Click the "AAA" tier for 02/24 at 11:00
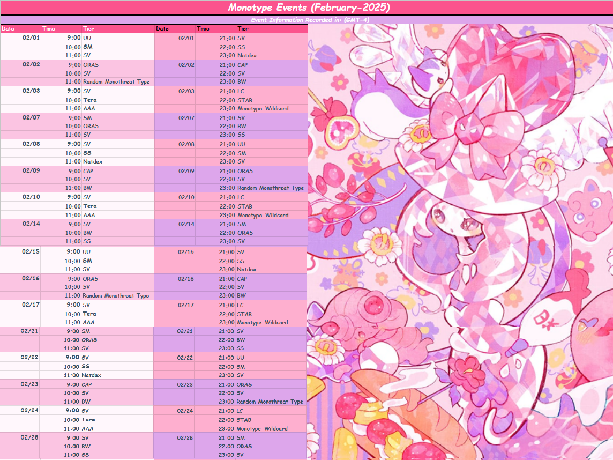Image resolution: width=613 pixels, height=460 pixels. 87,429
